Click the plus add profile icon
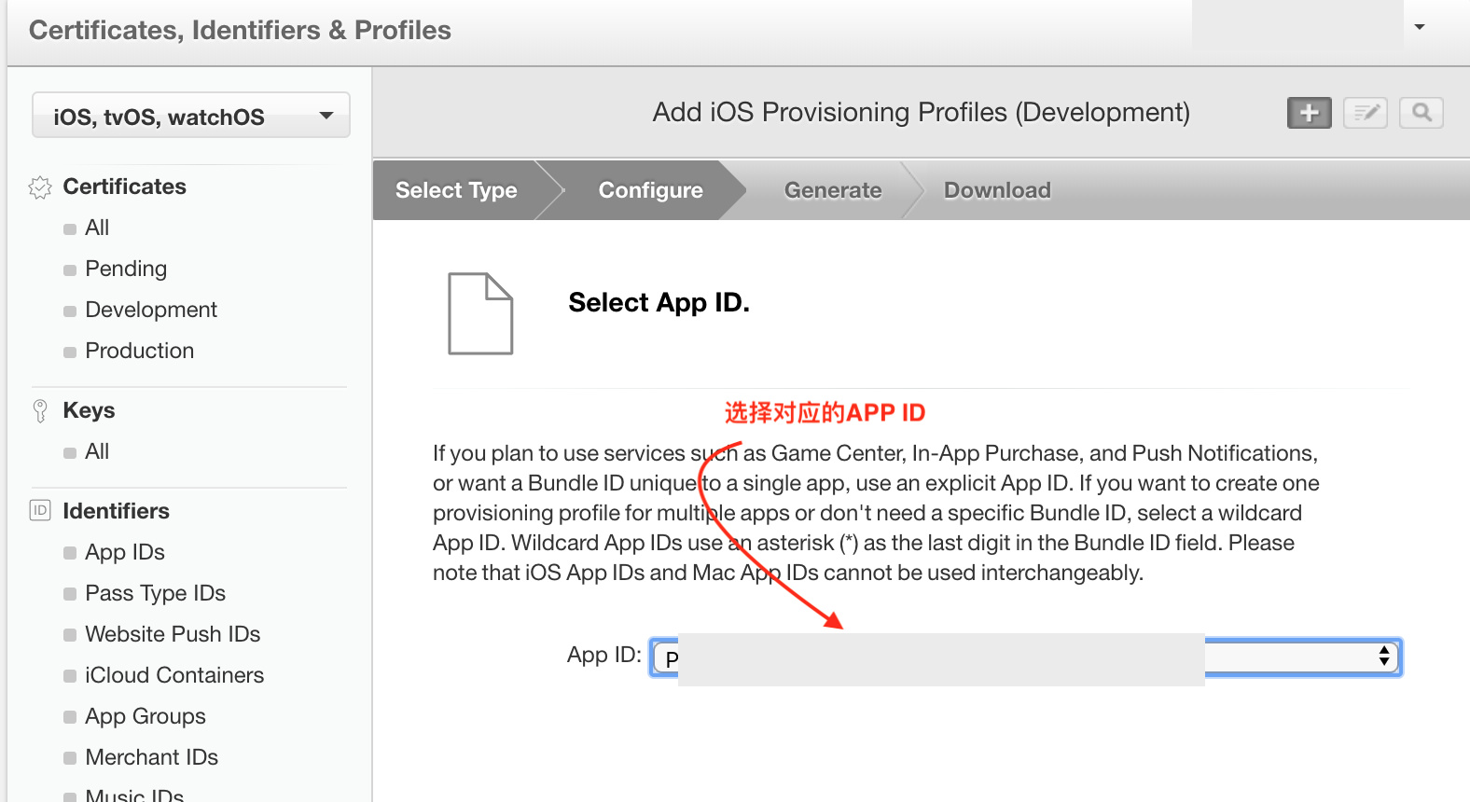This screenshot has width=1470, height=802. (1309, 113)
